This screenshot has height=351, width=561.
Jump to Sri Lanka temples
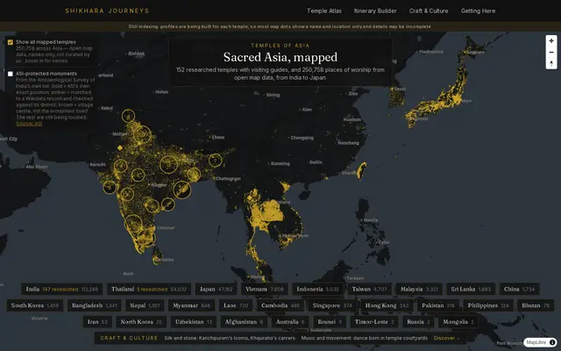pos(471,289)
